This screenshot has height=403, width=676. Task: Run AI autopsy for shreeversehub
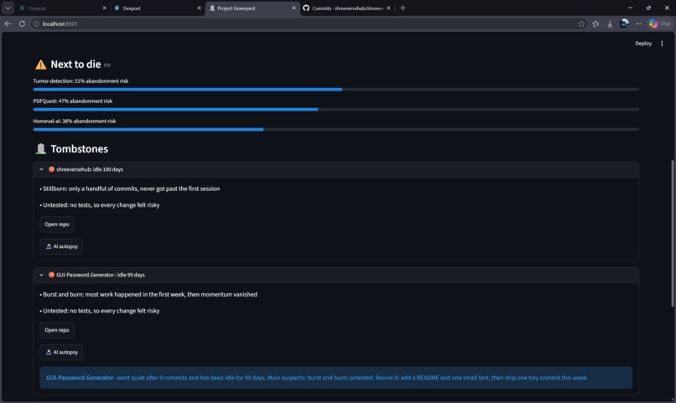[x=61, y=246]
